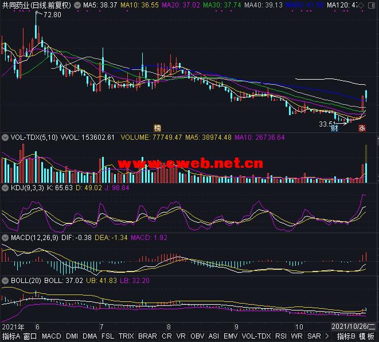This screenshot has height=342, width=379.
Task: Click the 财 marker below the price chart
Action: coord(334,128)
